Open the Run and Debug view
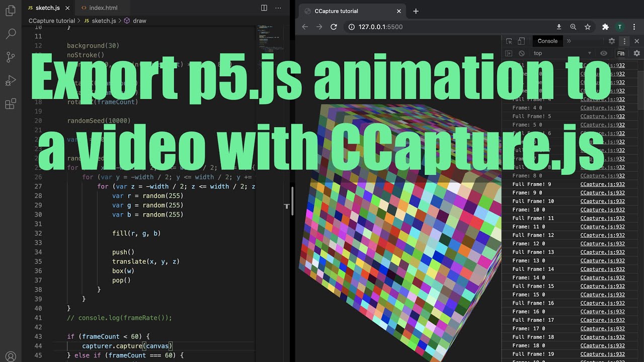Viewport: 644px width, 362px height. (x=11, y=80)
